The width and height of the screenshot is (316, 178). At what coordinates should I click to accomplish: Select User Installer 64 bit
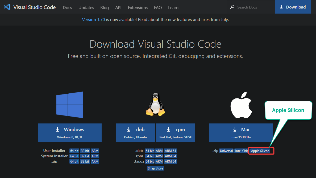click(x=74, y=151)
